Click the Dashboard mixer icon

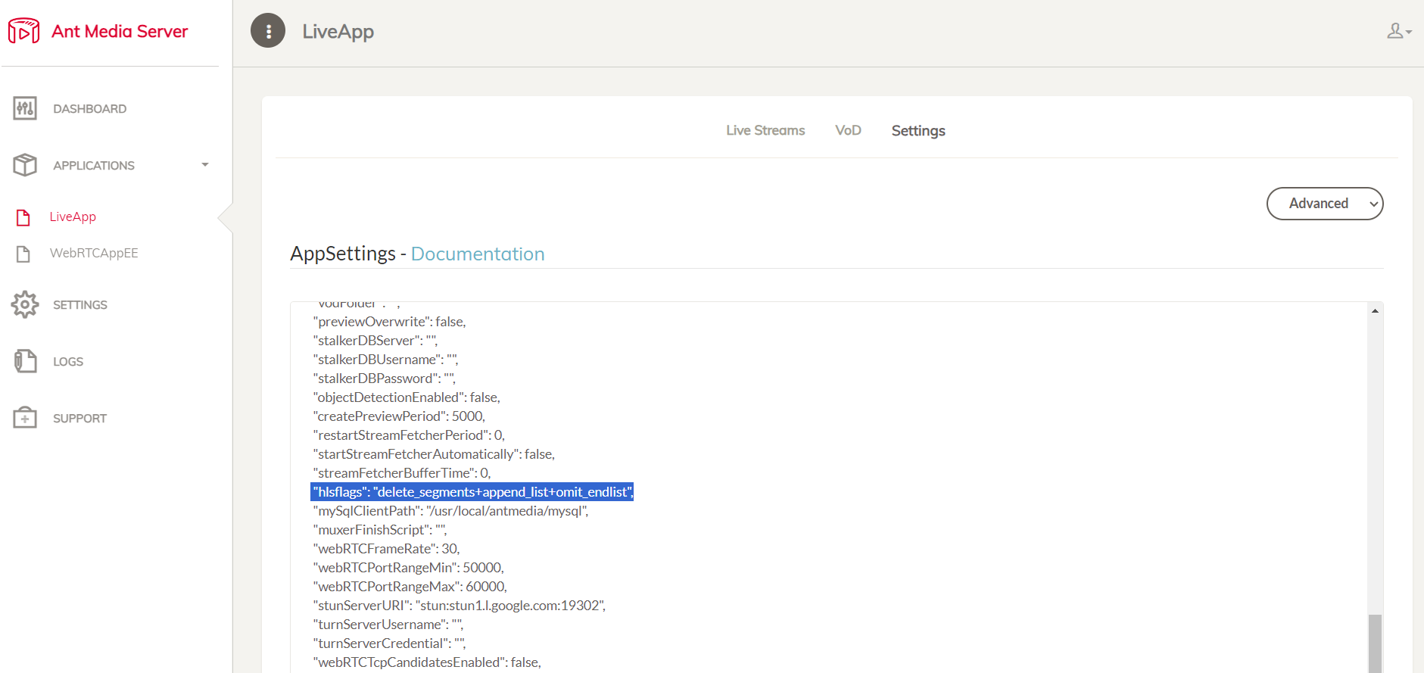(25, 108)
